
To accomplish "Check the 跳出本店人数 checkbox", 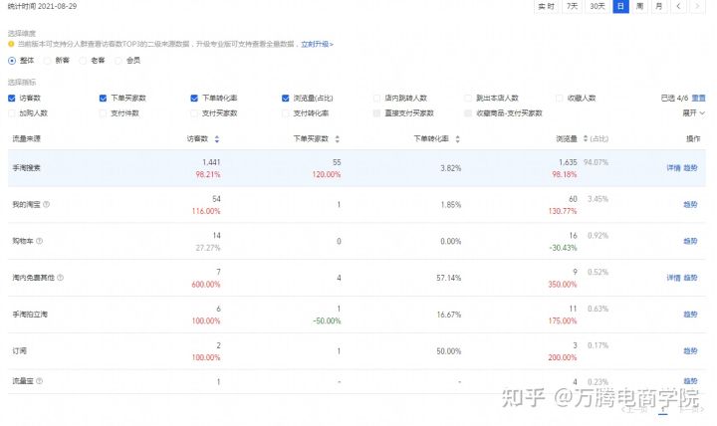I will pyautogui.click(x=468, y=98).
